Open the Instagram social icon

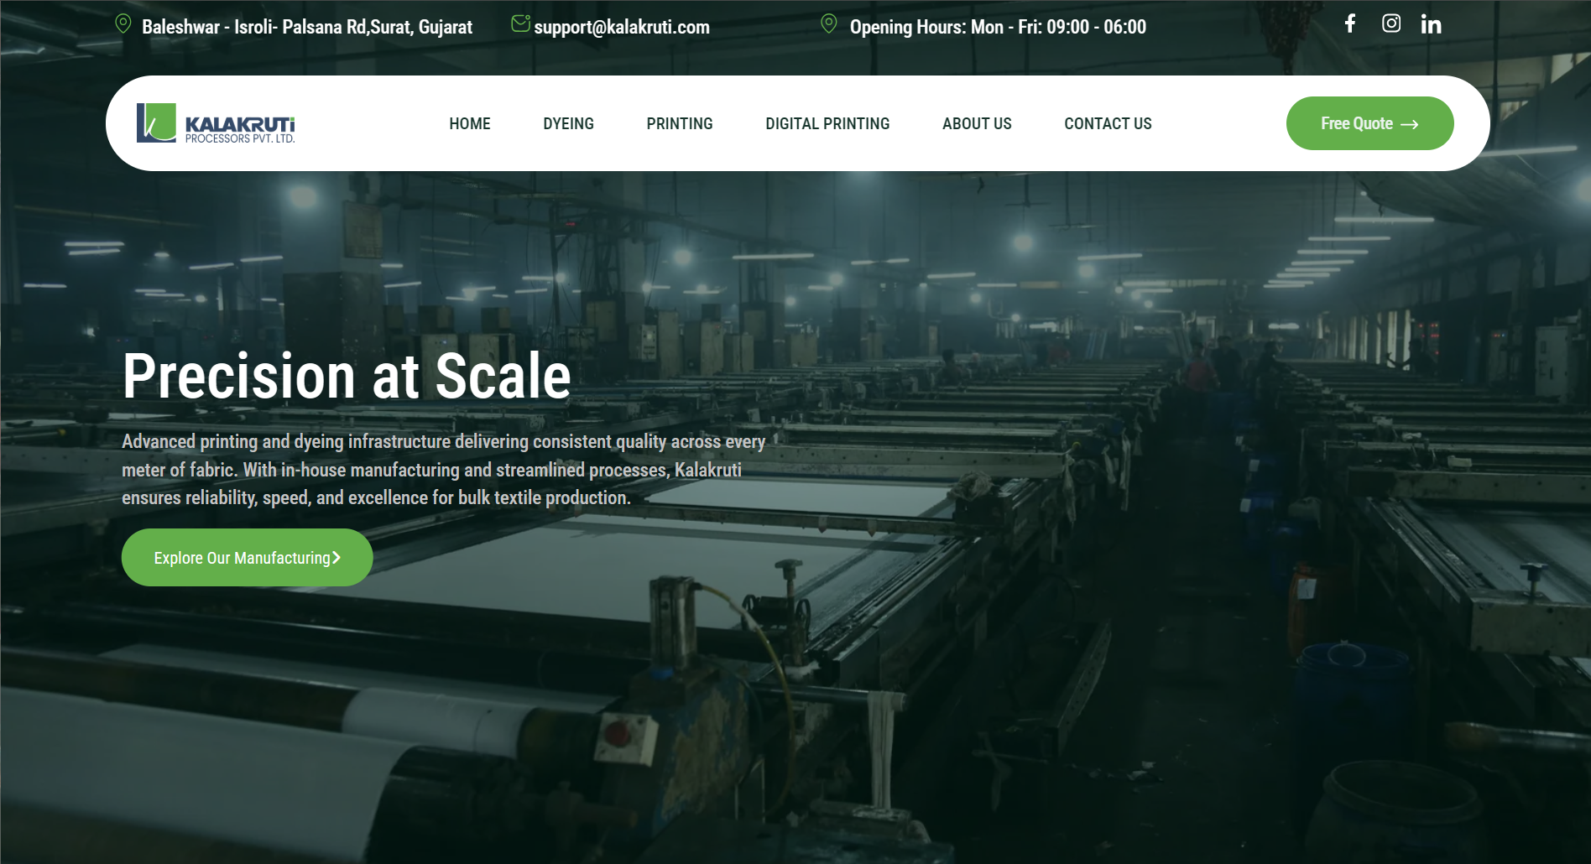pyautogui.click(x=1390, y=23)
